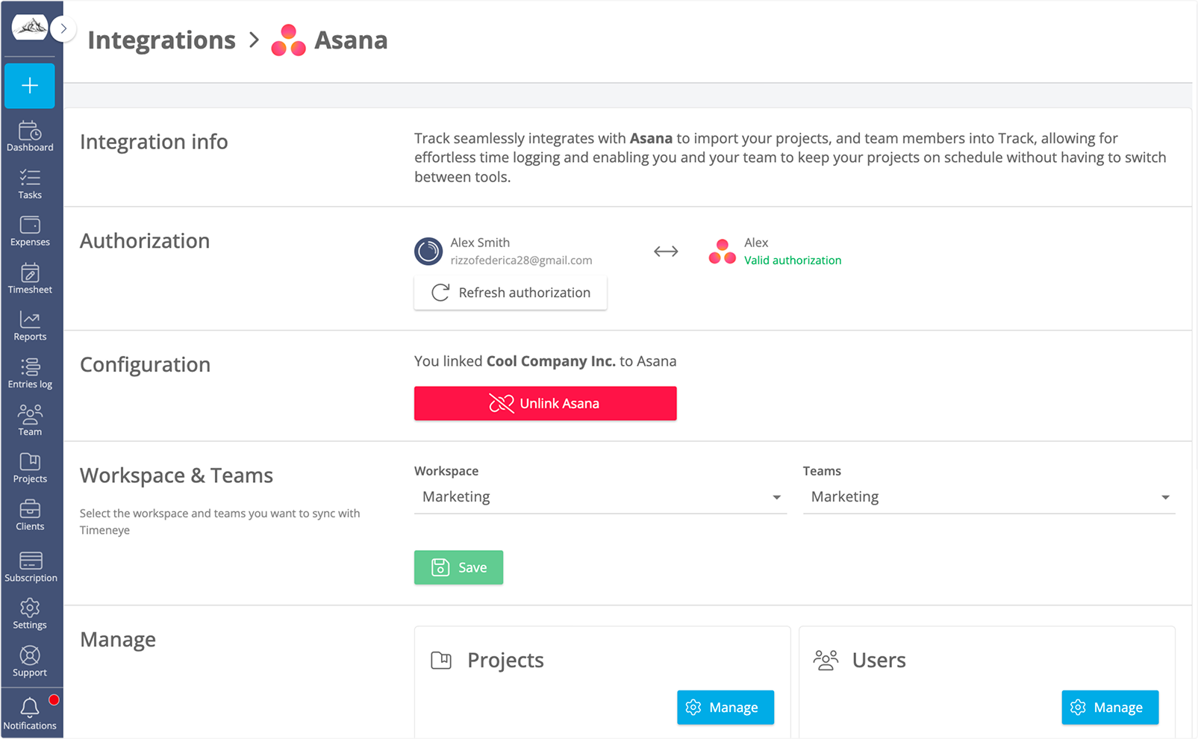The image size is (1198, 739).
Task: Click the Projects card folder icon
Action: (x=441, y=661)
